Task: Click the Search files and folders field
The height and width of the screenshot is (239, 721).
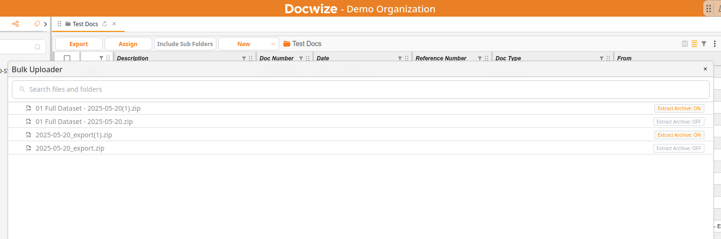Action: click(x=360, y=89)
